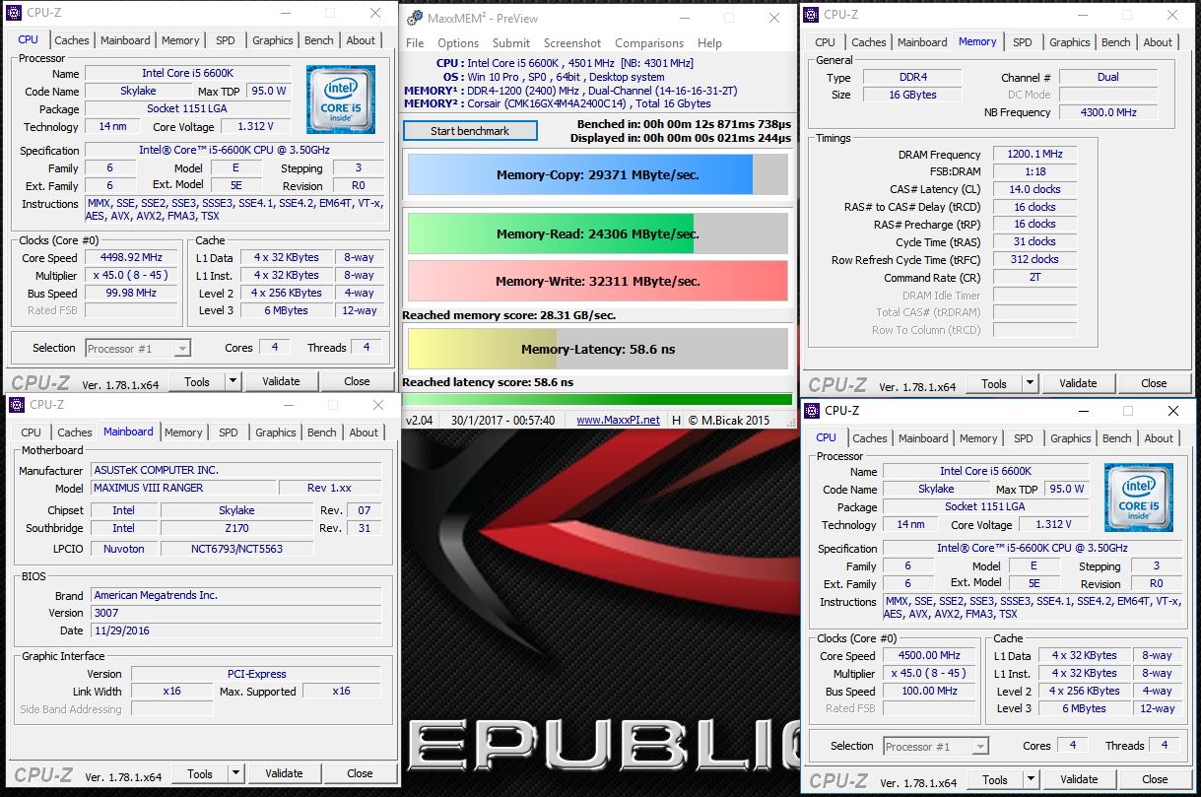The image size is (1201, 797).
Task: Open the Mainboard tab in the Memory CPU-Z window
Action: click(923, 42)
